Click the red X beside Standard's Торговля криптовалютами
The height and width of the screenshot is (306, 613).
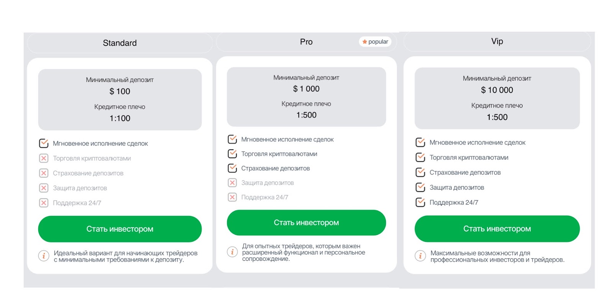[x=44, y=158]
